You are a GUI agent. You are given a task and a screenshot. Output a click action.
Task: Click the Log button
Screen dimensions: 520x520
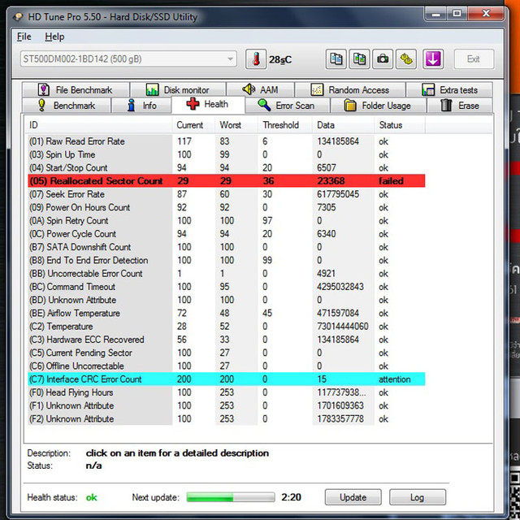[417, 496]
